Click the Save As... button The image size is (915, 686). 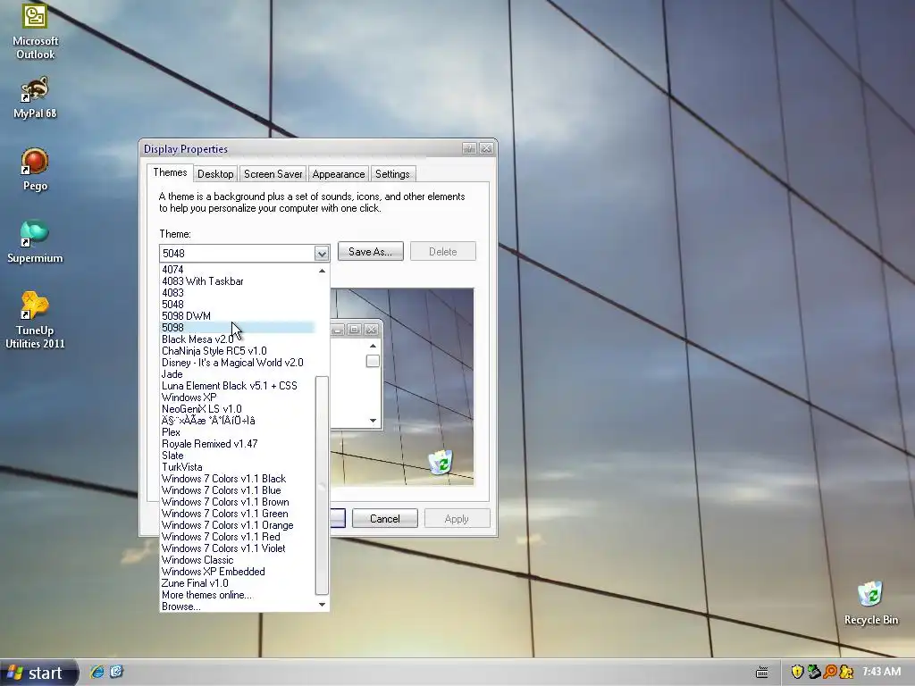[x=371, y=251]
